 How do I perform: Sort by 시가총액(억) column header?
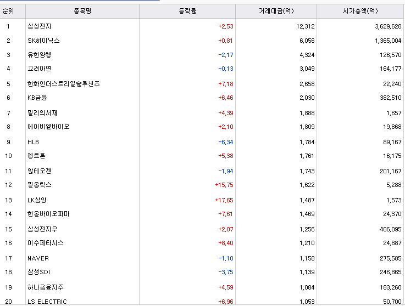pyautogui.click(x=360, y=11)
